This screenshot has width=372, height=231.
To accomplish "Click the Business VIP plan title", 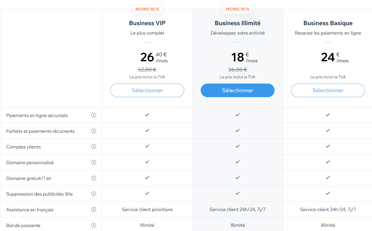I will tap(147, 23).
